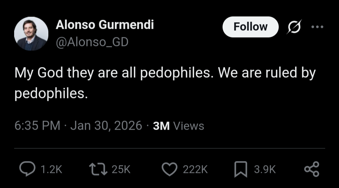This screenshot has width=339, height=188.
Task: Like the post with the heart icon
Action: click(x=169, y=169)
